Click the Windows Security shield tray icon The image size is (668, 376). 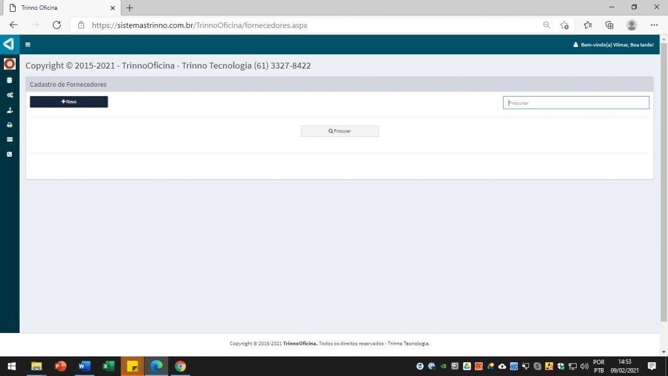(561, 366)
